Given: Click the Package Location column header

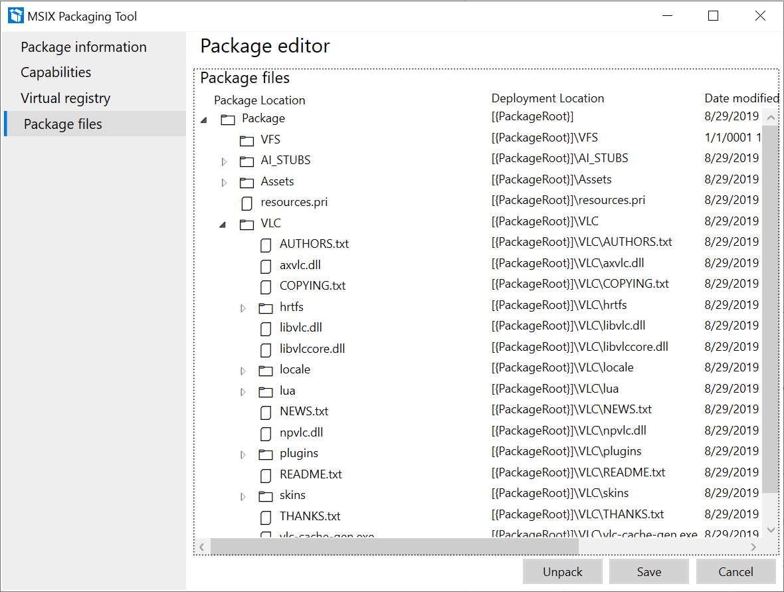Looking at the screenshot, I should [260, 100].
